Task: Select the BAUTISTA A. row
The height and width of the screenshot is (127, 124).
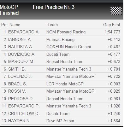Action: tap(61, 47)
